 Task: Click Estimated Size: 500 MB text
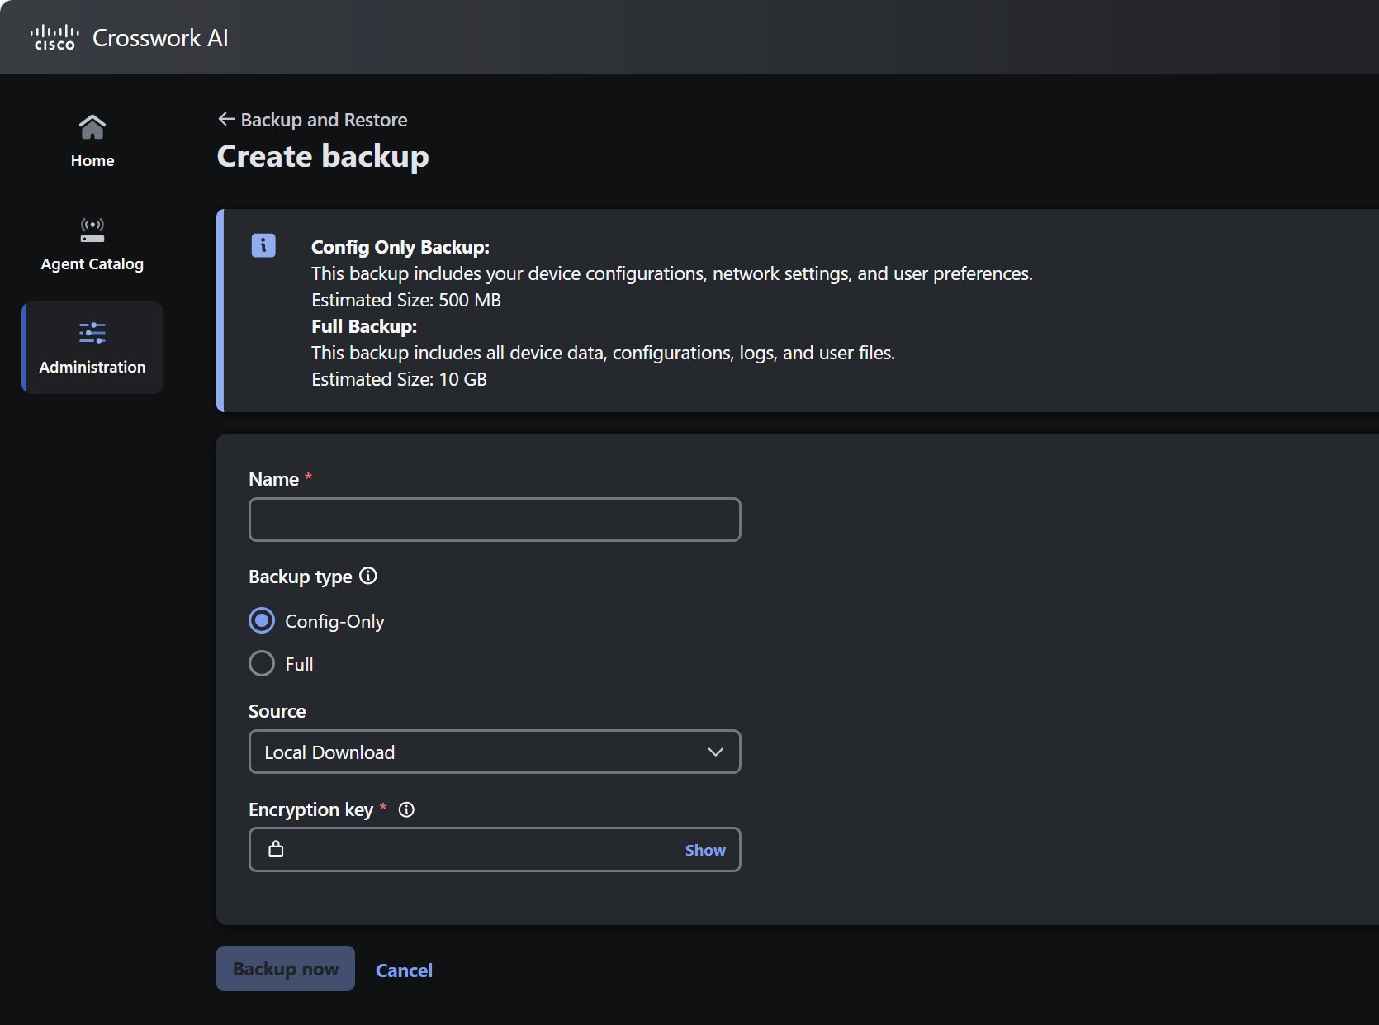tap(406, 300)
